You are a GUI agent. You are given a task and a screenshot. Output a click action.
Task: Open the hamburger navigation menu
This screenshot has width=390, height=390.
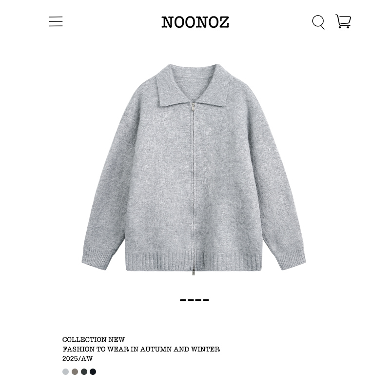tap(56, 21)
